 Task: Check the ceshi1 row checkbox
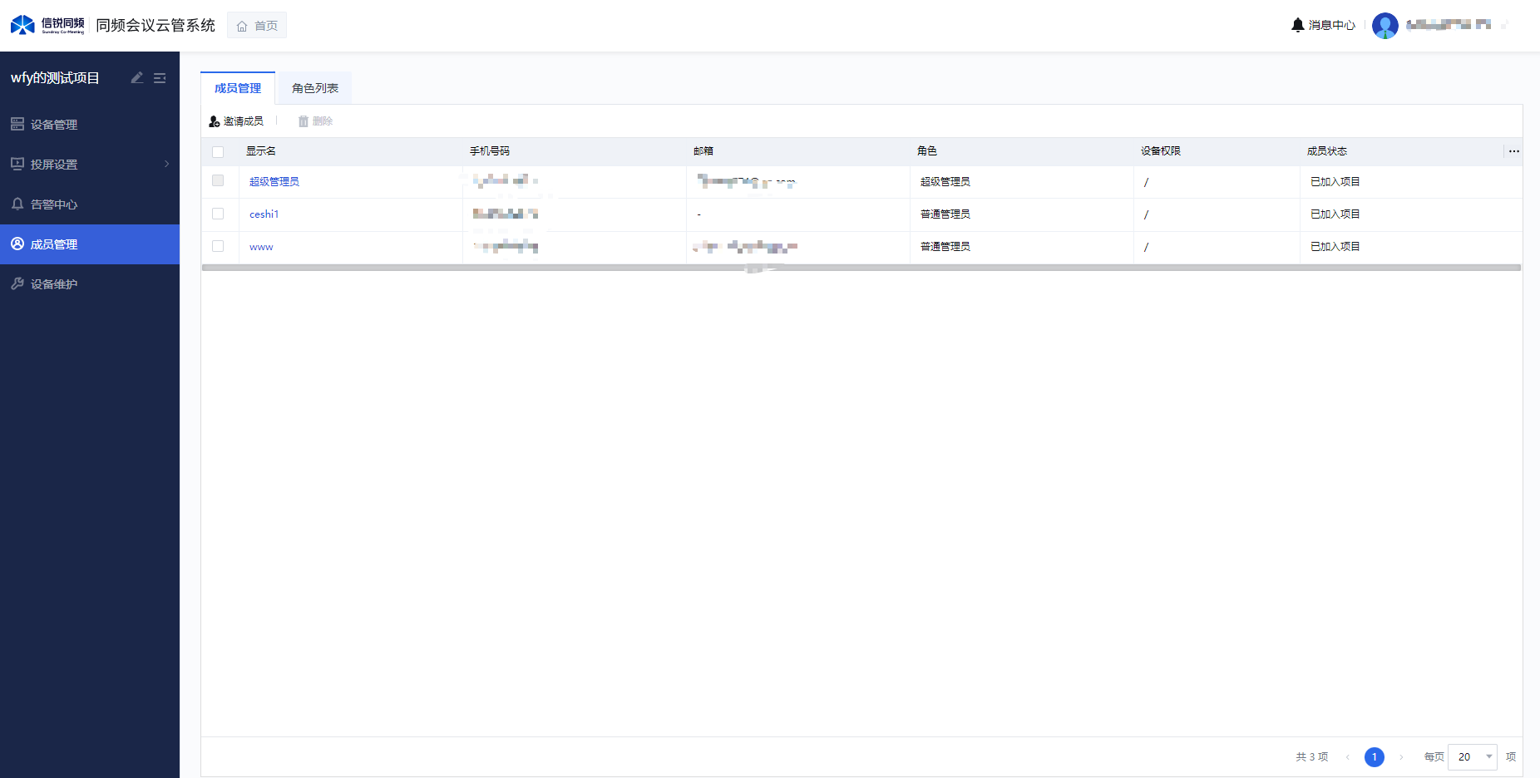(218, 214)
